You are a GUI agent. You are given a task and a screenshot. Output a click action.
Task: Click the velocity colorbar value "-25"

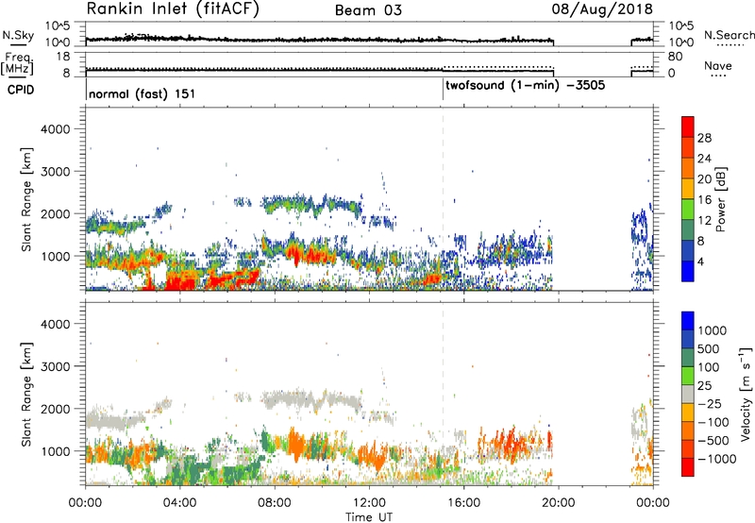pos(711,403)
